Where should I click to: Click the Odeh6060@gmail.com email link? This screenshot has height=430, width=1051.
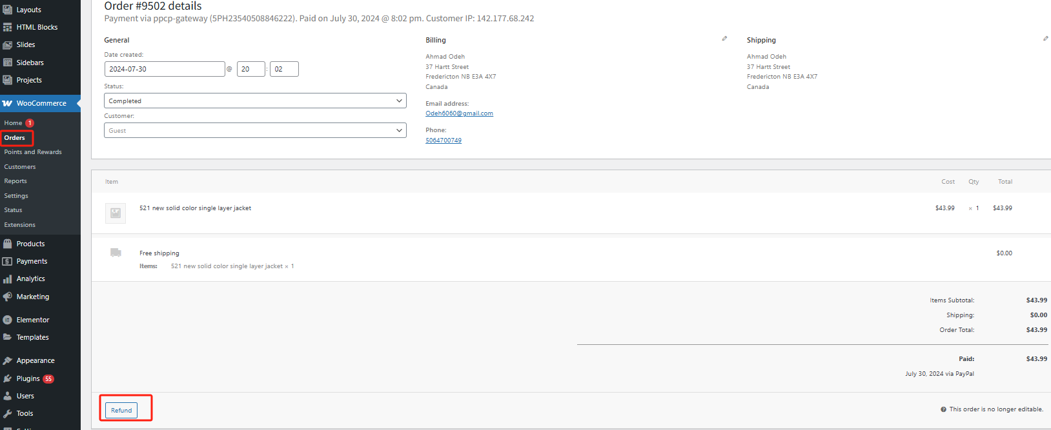click(459, 113)
